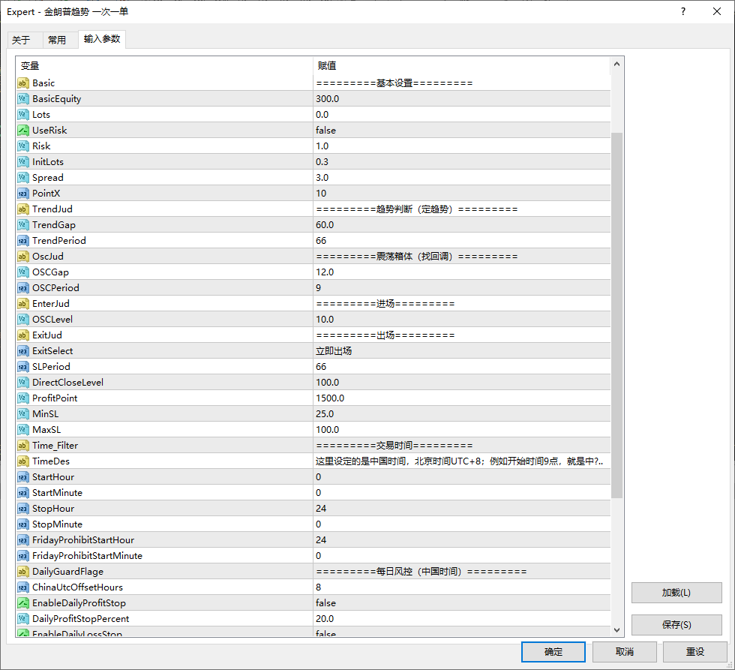735x670 pixels.
Task: Edit the BasicEquity value 300.0
Action: [x=462, y=99]
